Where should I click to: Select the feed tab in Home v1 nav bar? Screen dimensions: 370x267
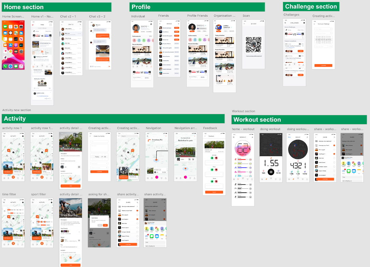(x=33, y=66)
